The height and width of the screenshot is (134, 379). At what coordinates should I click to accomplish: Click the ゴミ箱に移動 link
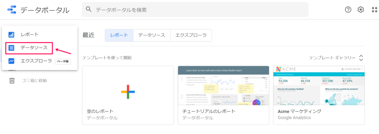(x=34, y=81)
